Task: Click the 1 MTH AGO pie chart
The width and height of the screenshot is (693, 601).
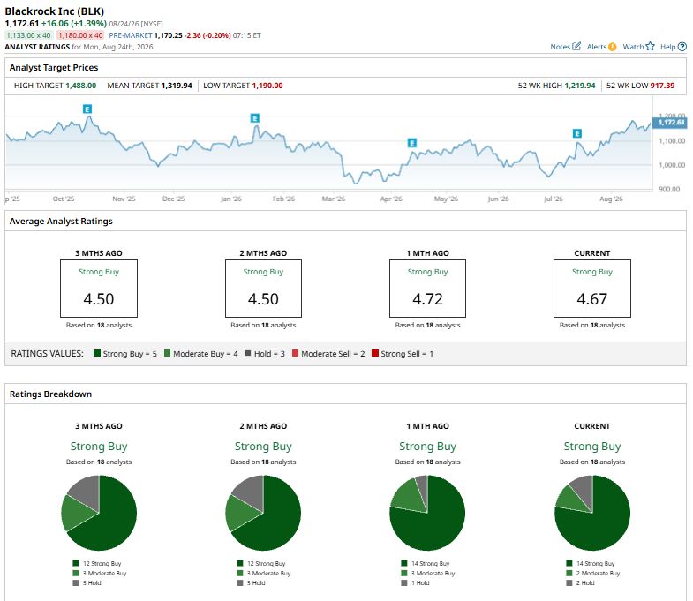Action: [427, 513]
